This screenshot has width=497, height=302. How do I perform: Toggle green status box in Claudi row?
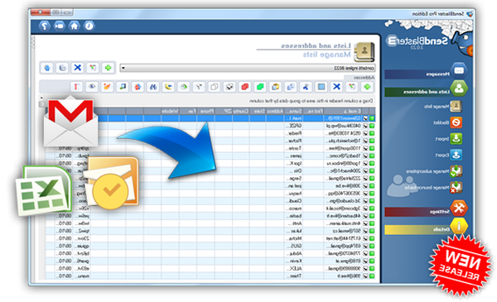point(372,201)
